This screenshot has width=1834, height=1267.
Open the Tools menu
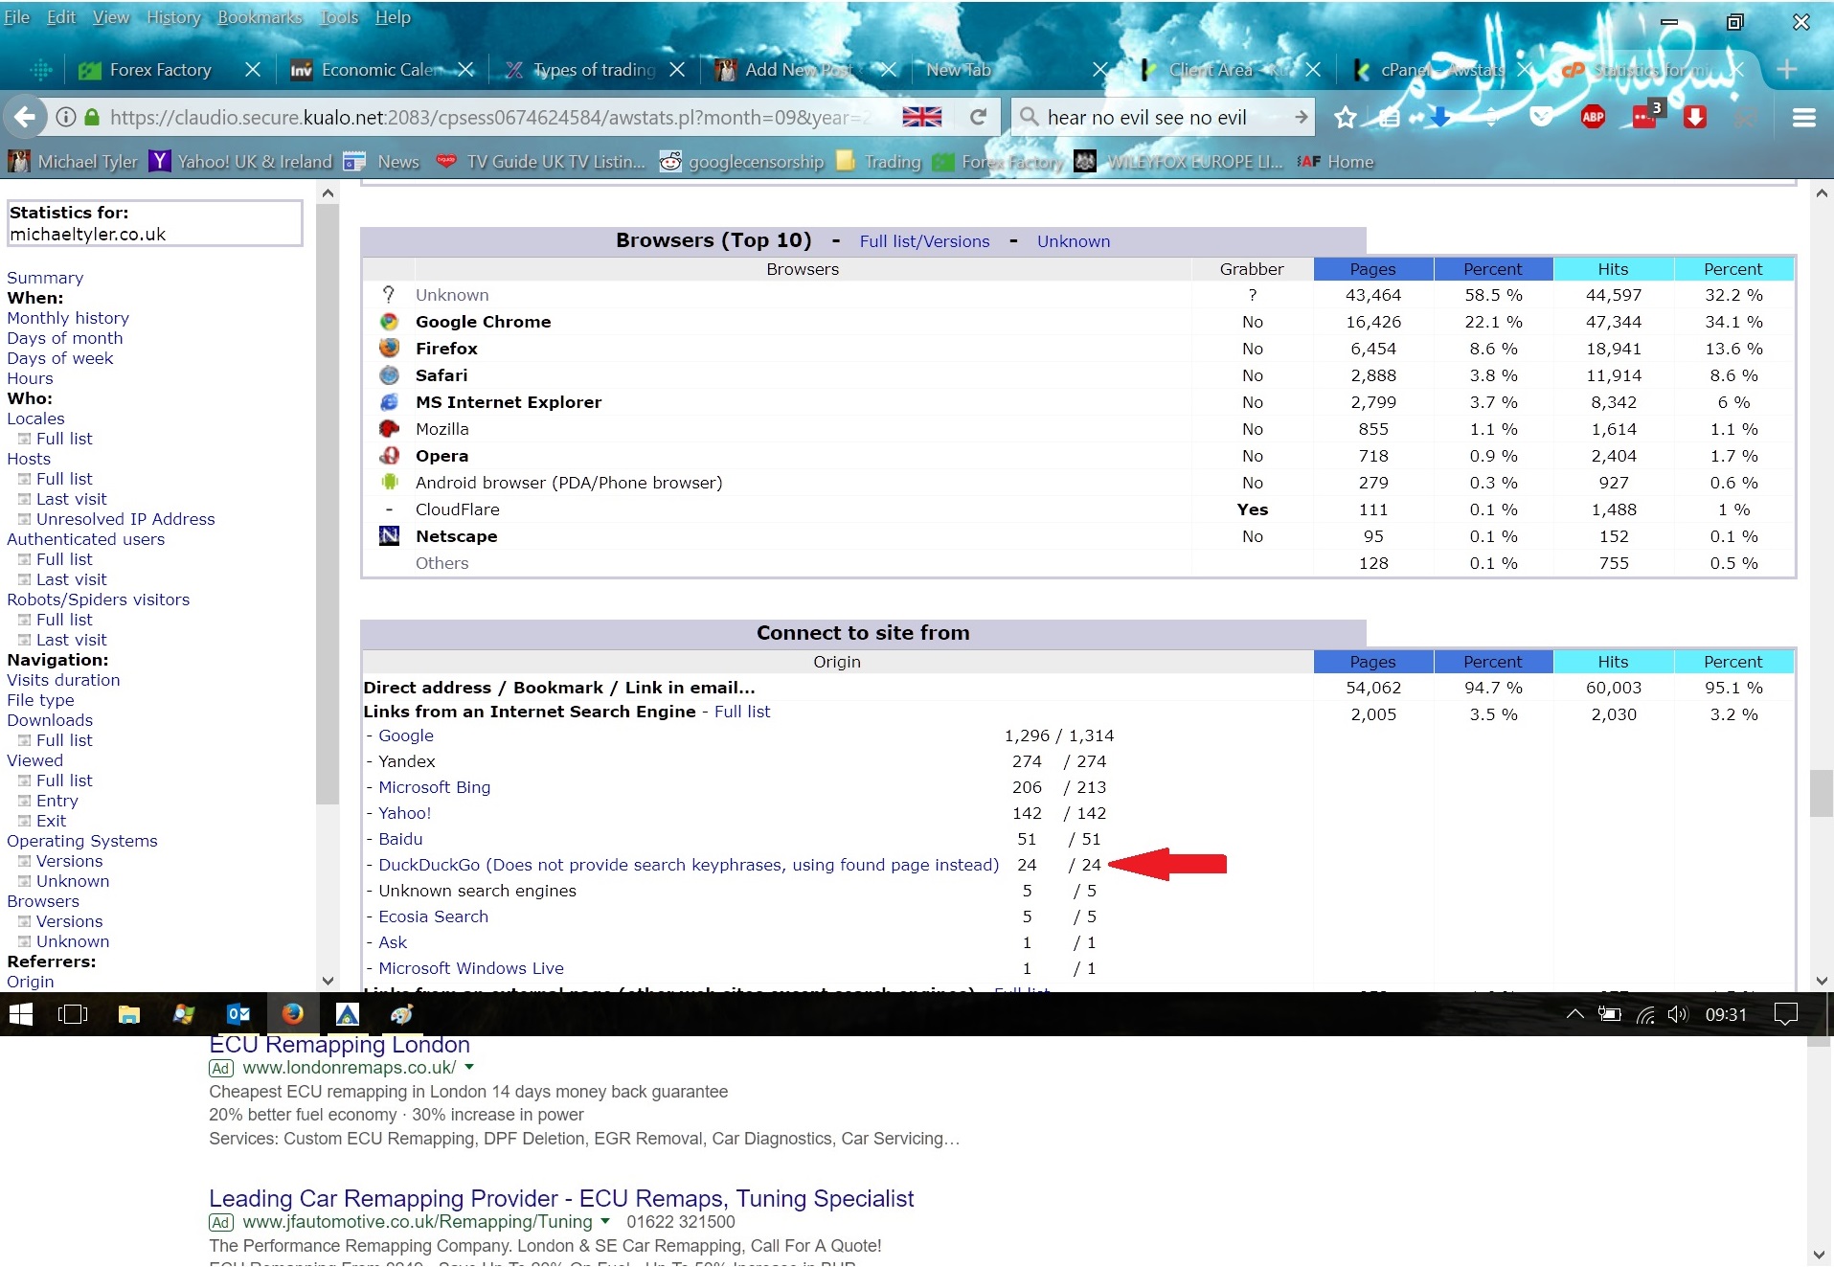click(338, 17)
